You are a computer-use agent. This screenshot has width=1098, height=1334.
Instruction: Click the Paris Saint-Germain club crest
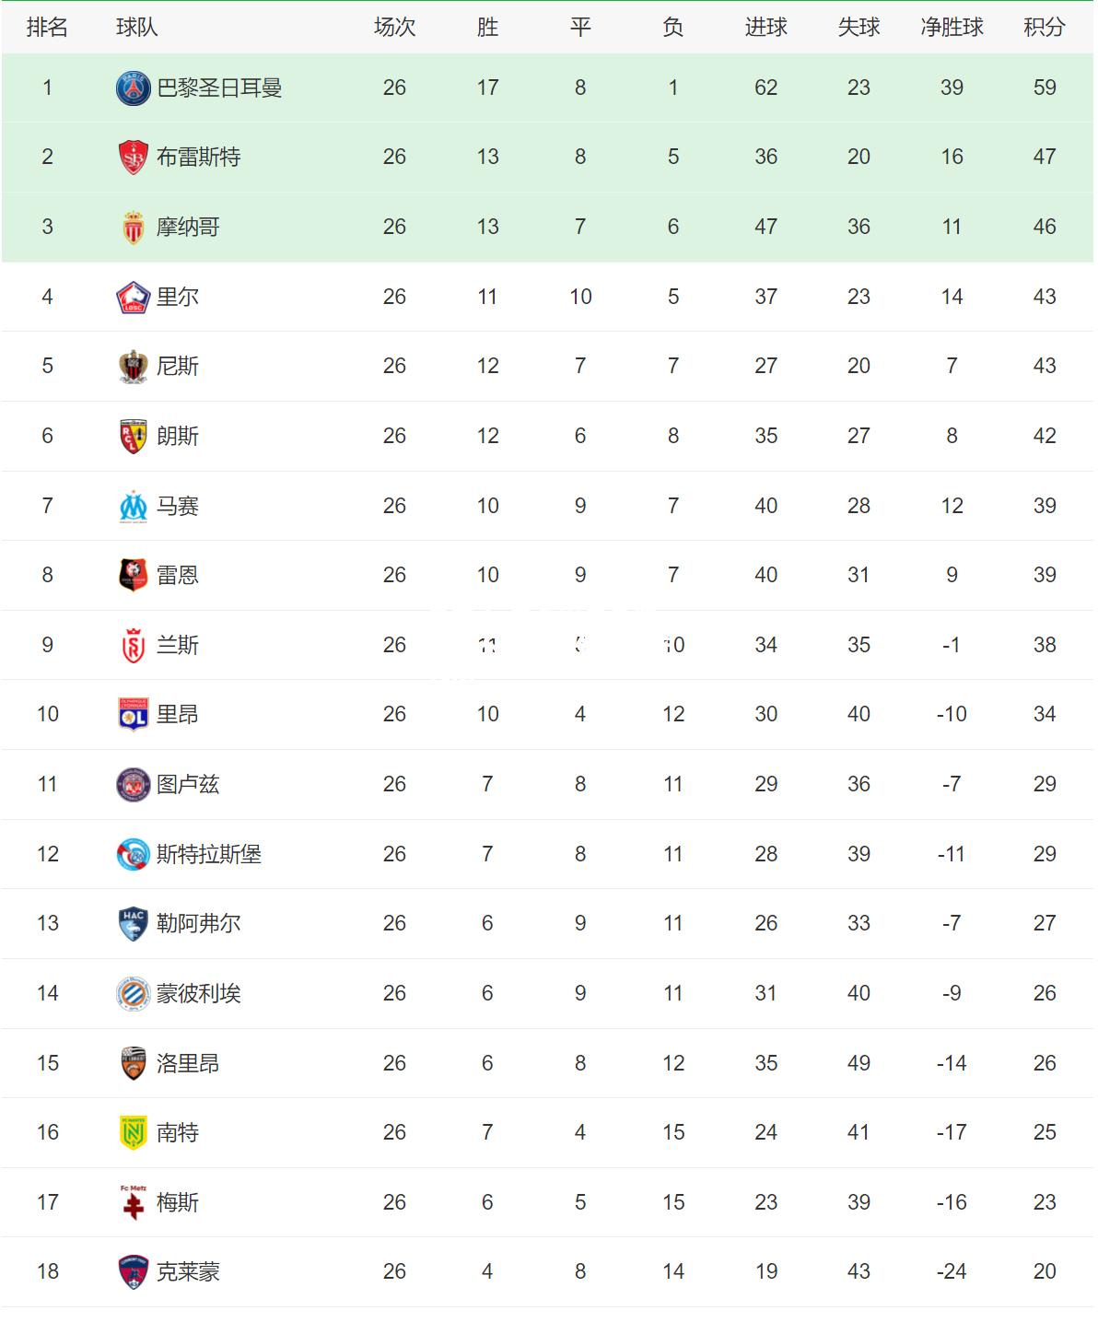(134, 88)
